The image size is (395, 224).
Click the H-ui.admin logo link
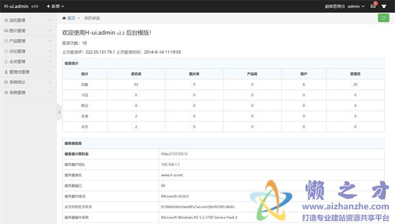[16, 6]
